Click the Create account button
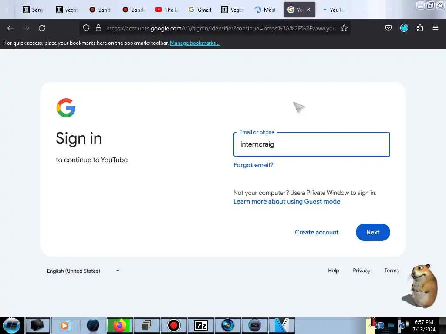 point(317,232)
